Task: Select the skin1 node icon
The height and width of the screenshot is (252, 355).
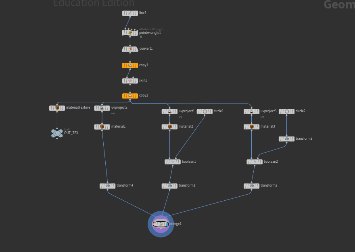Action: coord(130,81)
